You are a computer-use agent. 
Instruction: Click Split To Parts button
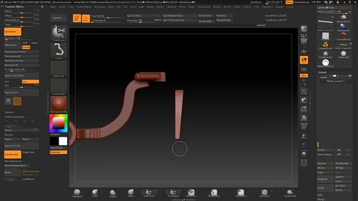(144, 16)
